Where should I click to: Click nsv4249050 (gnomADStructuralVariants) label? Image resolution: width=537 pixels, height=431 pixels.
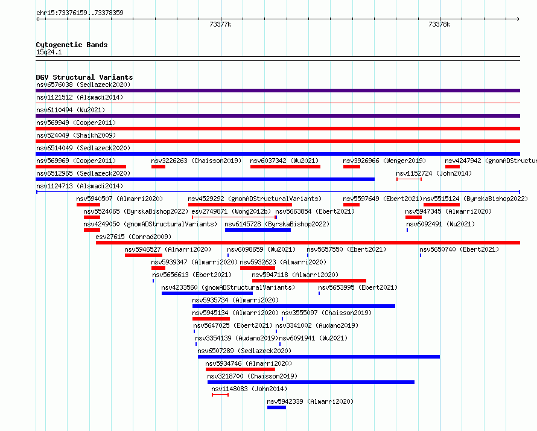coord(150,224)
